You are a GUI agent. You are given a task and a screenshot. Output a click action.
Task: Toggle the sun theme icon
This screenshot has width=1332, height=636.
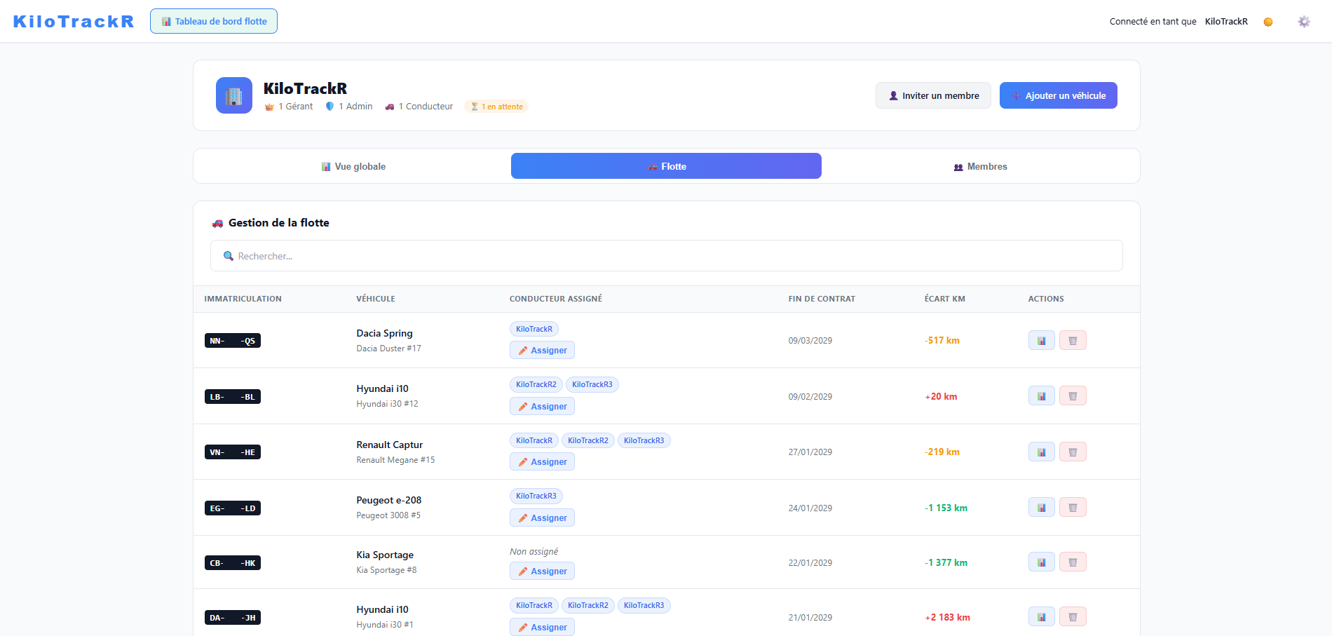pos(1268,22)
